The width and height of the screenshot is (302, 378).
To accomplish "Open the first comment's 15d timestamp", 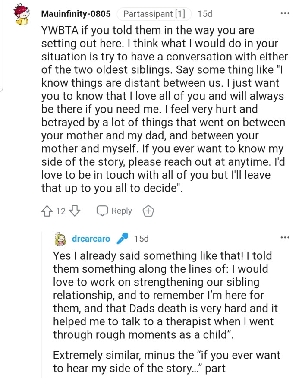I will [205, 14].
